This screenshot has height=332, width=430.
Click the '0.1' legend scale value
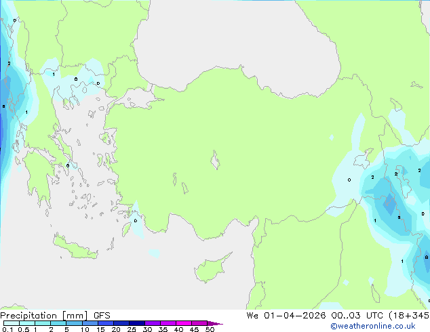(7, 329)
